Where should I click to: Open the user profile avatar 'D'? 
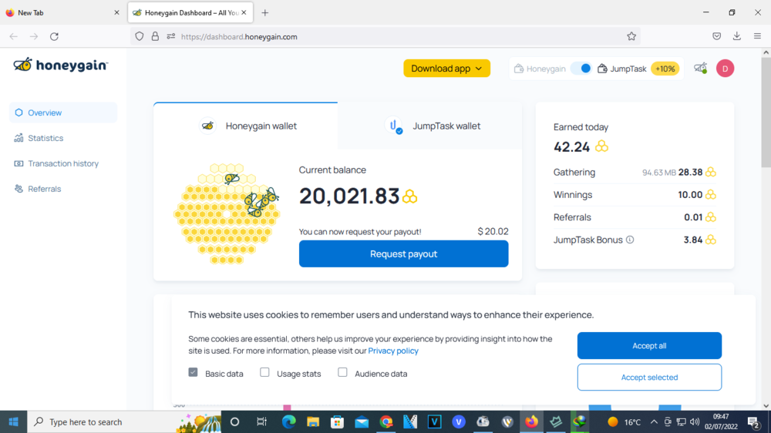725,69
